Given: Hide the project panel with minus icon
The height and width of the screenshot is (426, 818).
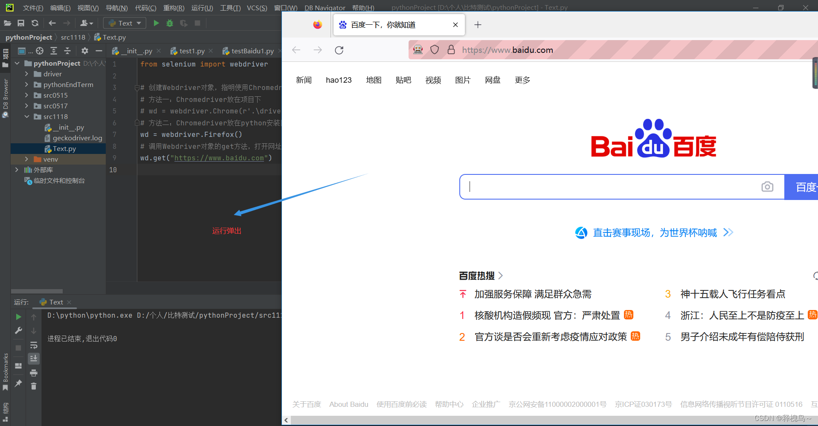Looking at the screenshot, I should (x=99, y=51).
